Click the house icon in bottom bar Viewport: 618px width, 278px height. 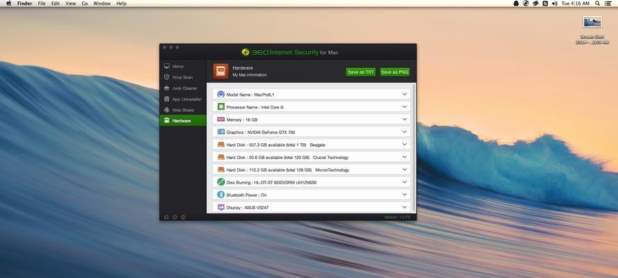click(x=166, y=217)
